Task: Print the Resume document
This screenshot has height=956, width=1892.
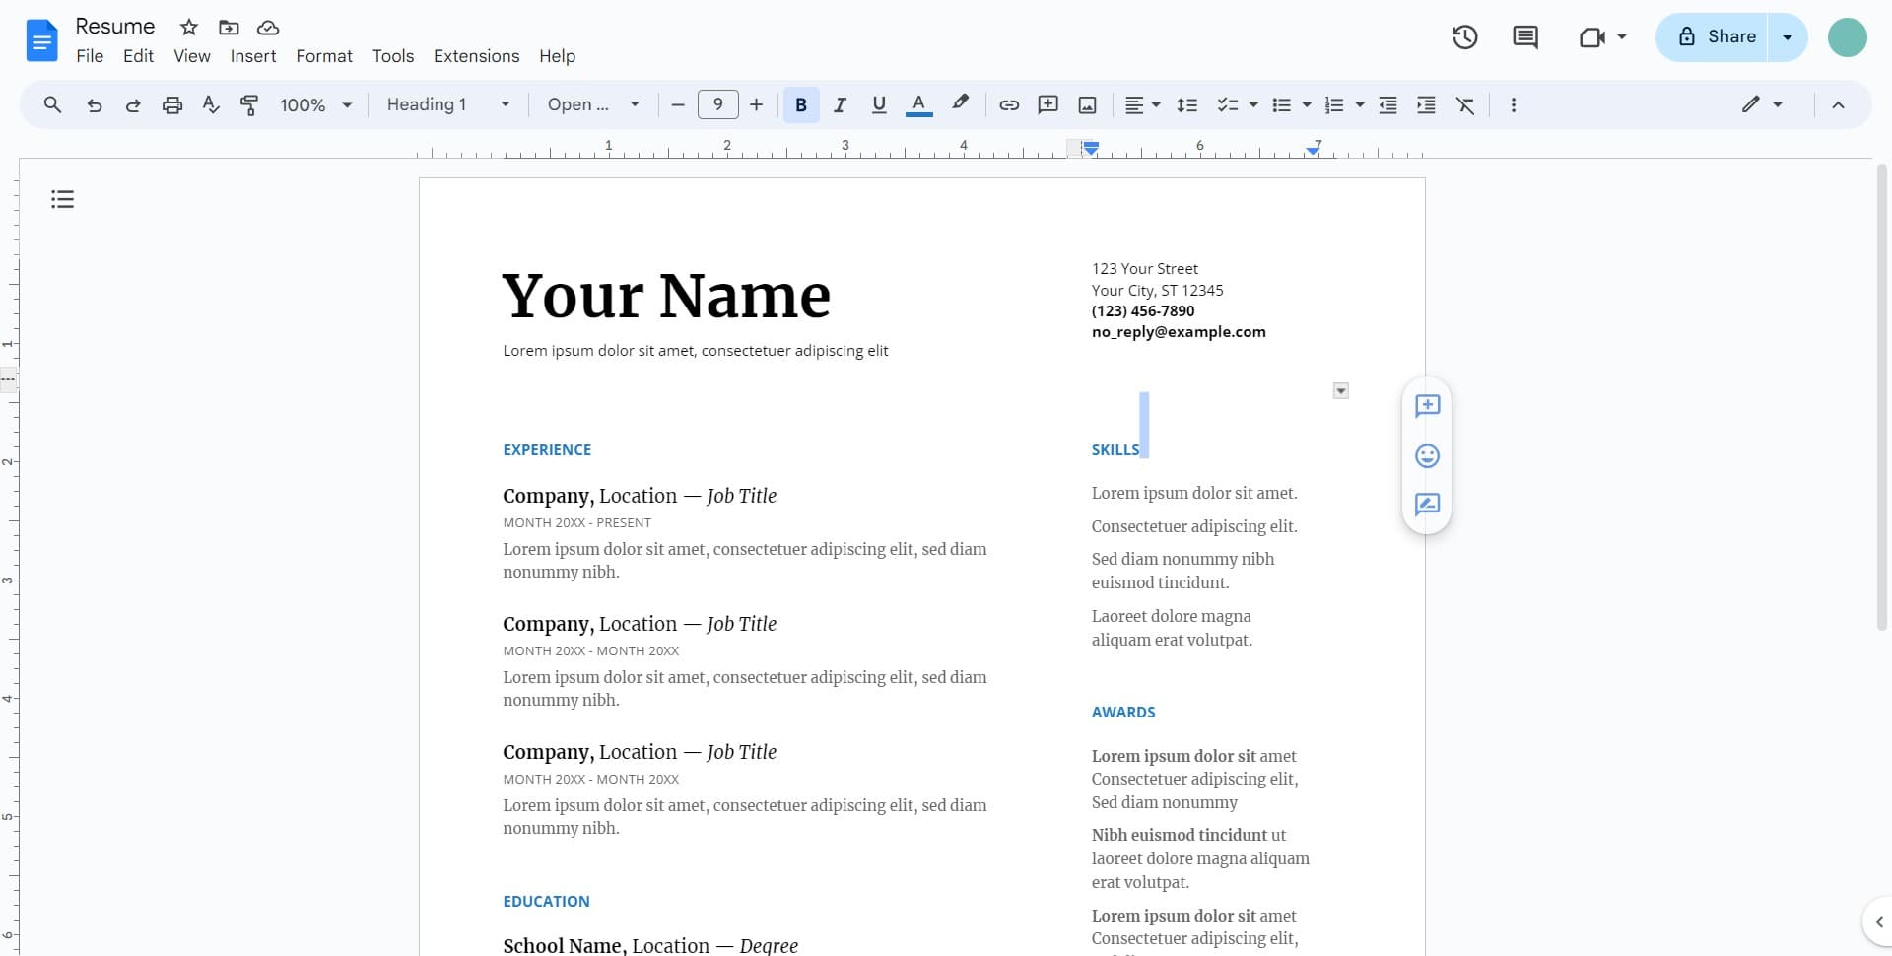Action: coord(171,104)
